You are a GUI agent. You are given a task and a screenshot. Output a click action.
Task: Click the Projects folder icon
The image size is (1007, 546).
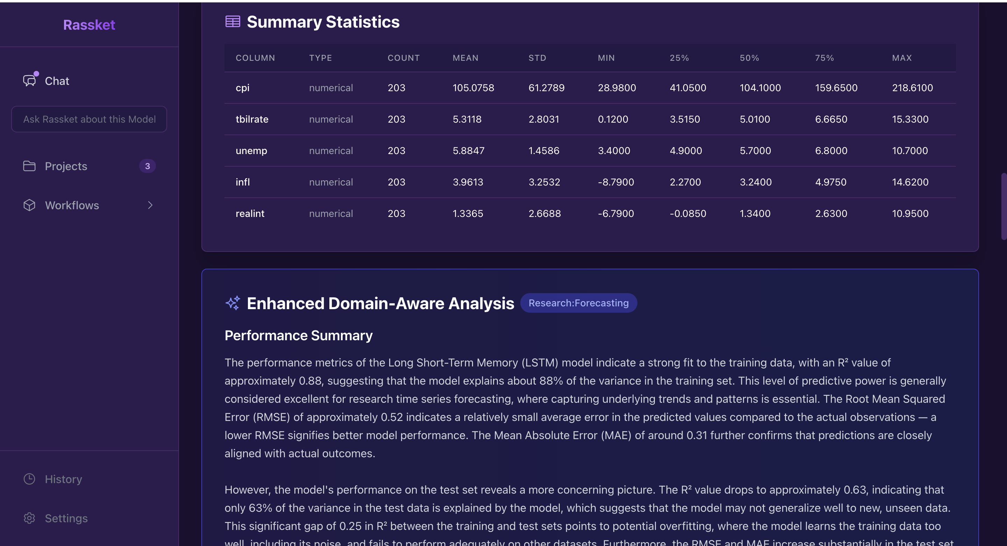(29, 166)
